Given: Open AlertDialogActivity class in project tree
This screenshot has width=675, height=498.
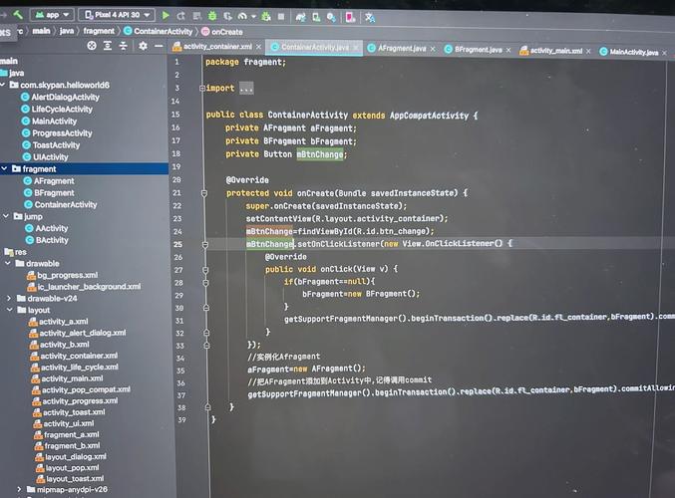Looking at the screenshot, I should tap(60, 98).
